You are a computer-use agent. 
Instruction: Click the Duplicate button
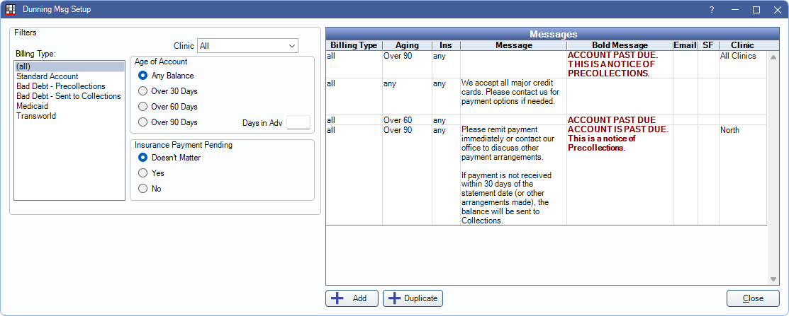(x=413, y=298)
